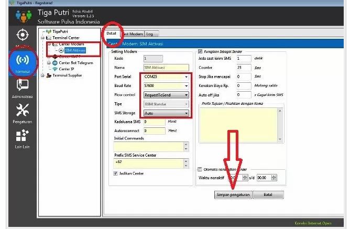This screenshot has width=350, height=229.
Task: Click the Terminal Center envelope icon
Action: (x=48, y=38)
